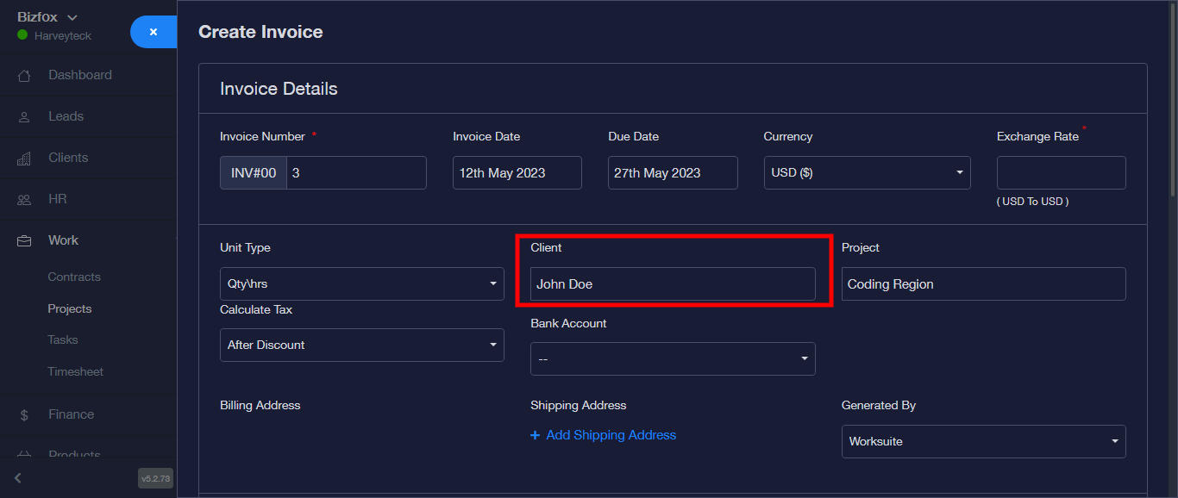Expand the Bizfox workspace switcher
This screenshot has height=498, width=1178.
(x=47, y=17)
